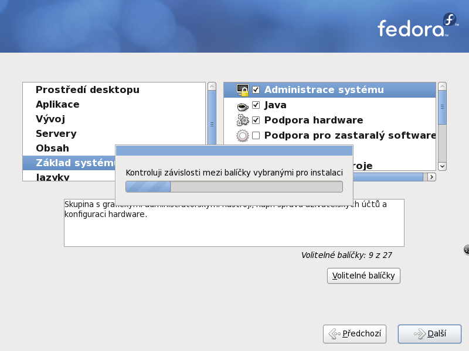The image size is (469, 351).
Task: Click the Podpora hardware gears icon
Action: click(243, 120)
